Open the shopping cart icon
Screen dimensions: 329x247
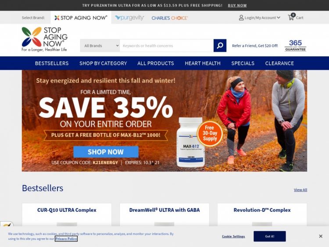[291, 17]
